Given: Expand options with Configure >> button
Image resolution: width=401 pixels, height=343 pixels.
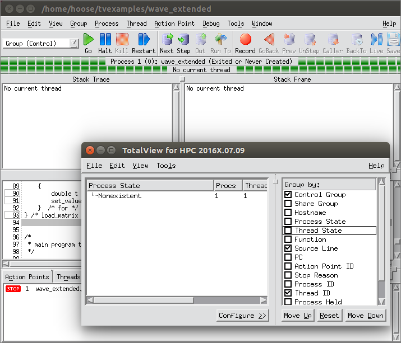Looking at the screenshot, I should click(242, 316).
